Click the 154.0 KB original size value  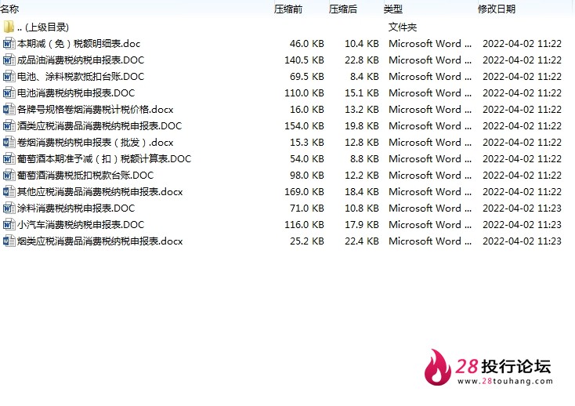(304, 126)
